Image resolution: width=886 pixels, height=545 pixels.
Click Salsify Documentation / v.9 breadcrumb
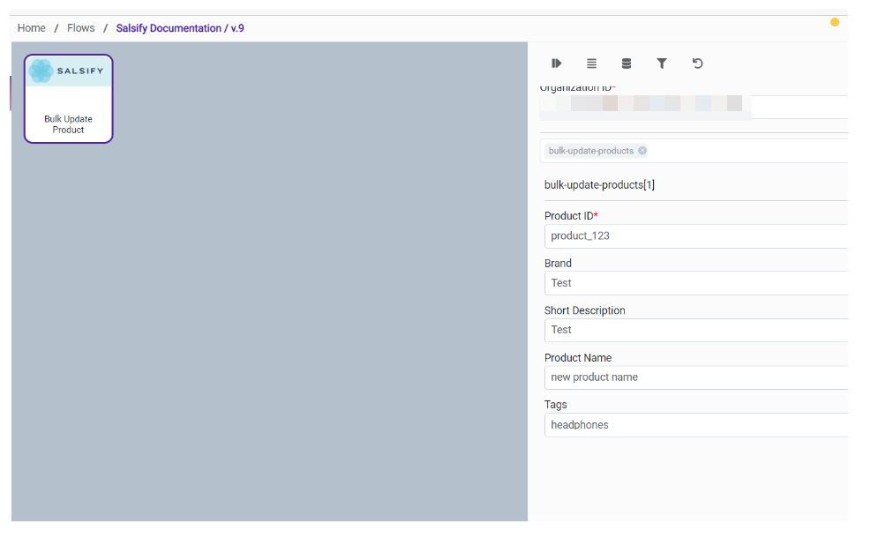click(180, 28)
